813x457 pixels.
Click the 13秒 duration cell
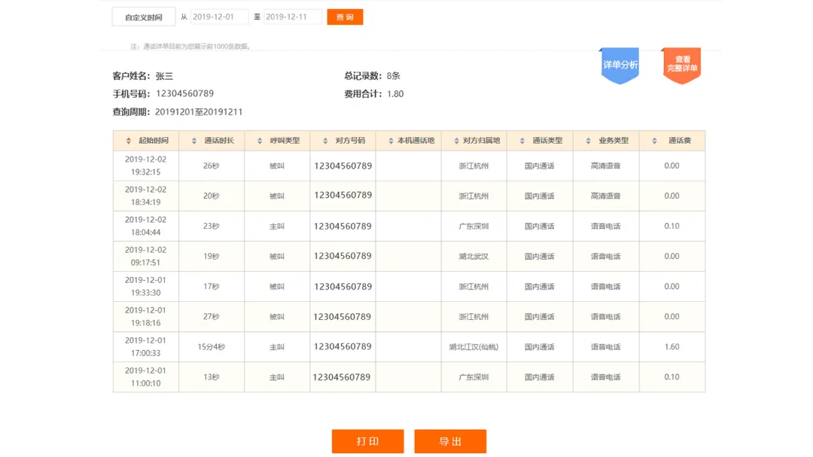(211, 376)
